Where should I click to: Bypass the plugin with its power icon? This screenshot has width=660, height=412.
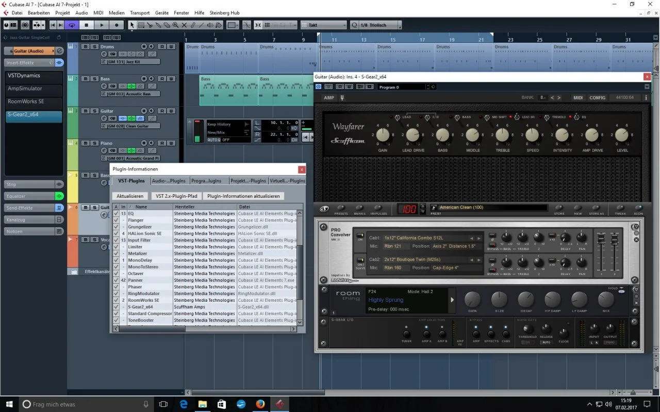click(x=319, y=87)
